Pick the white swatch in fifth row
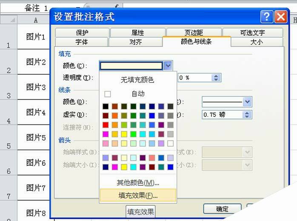The height and width of the screenshot is (221, 297). coord(171,143)
